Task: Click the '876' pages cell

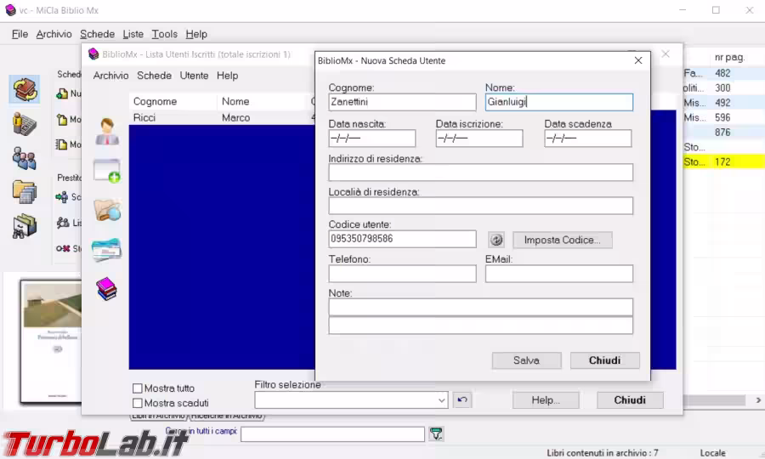Action: coord(722,133)
